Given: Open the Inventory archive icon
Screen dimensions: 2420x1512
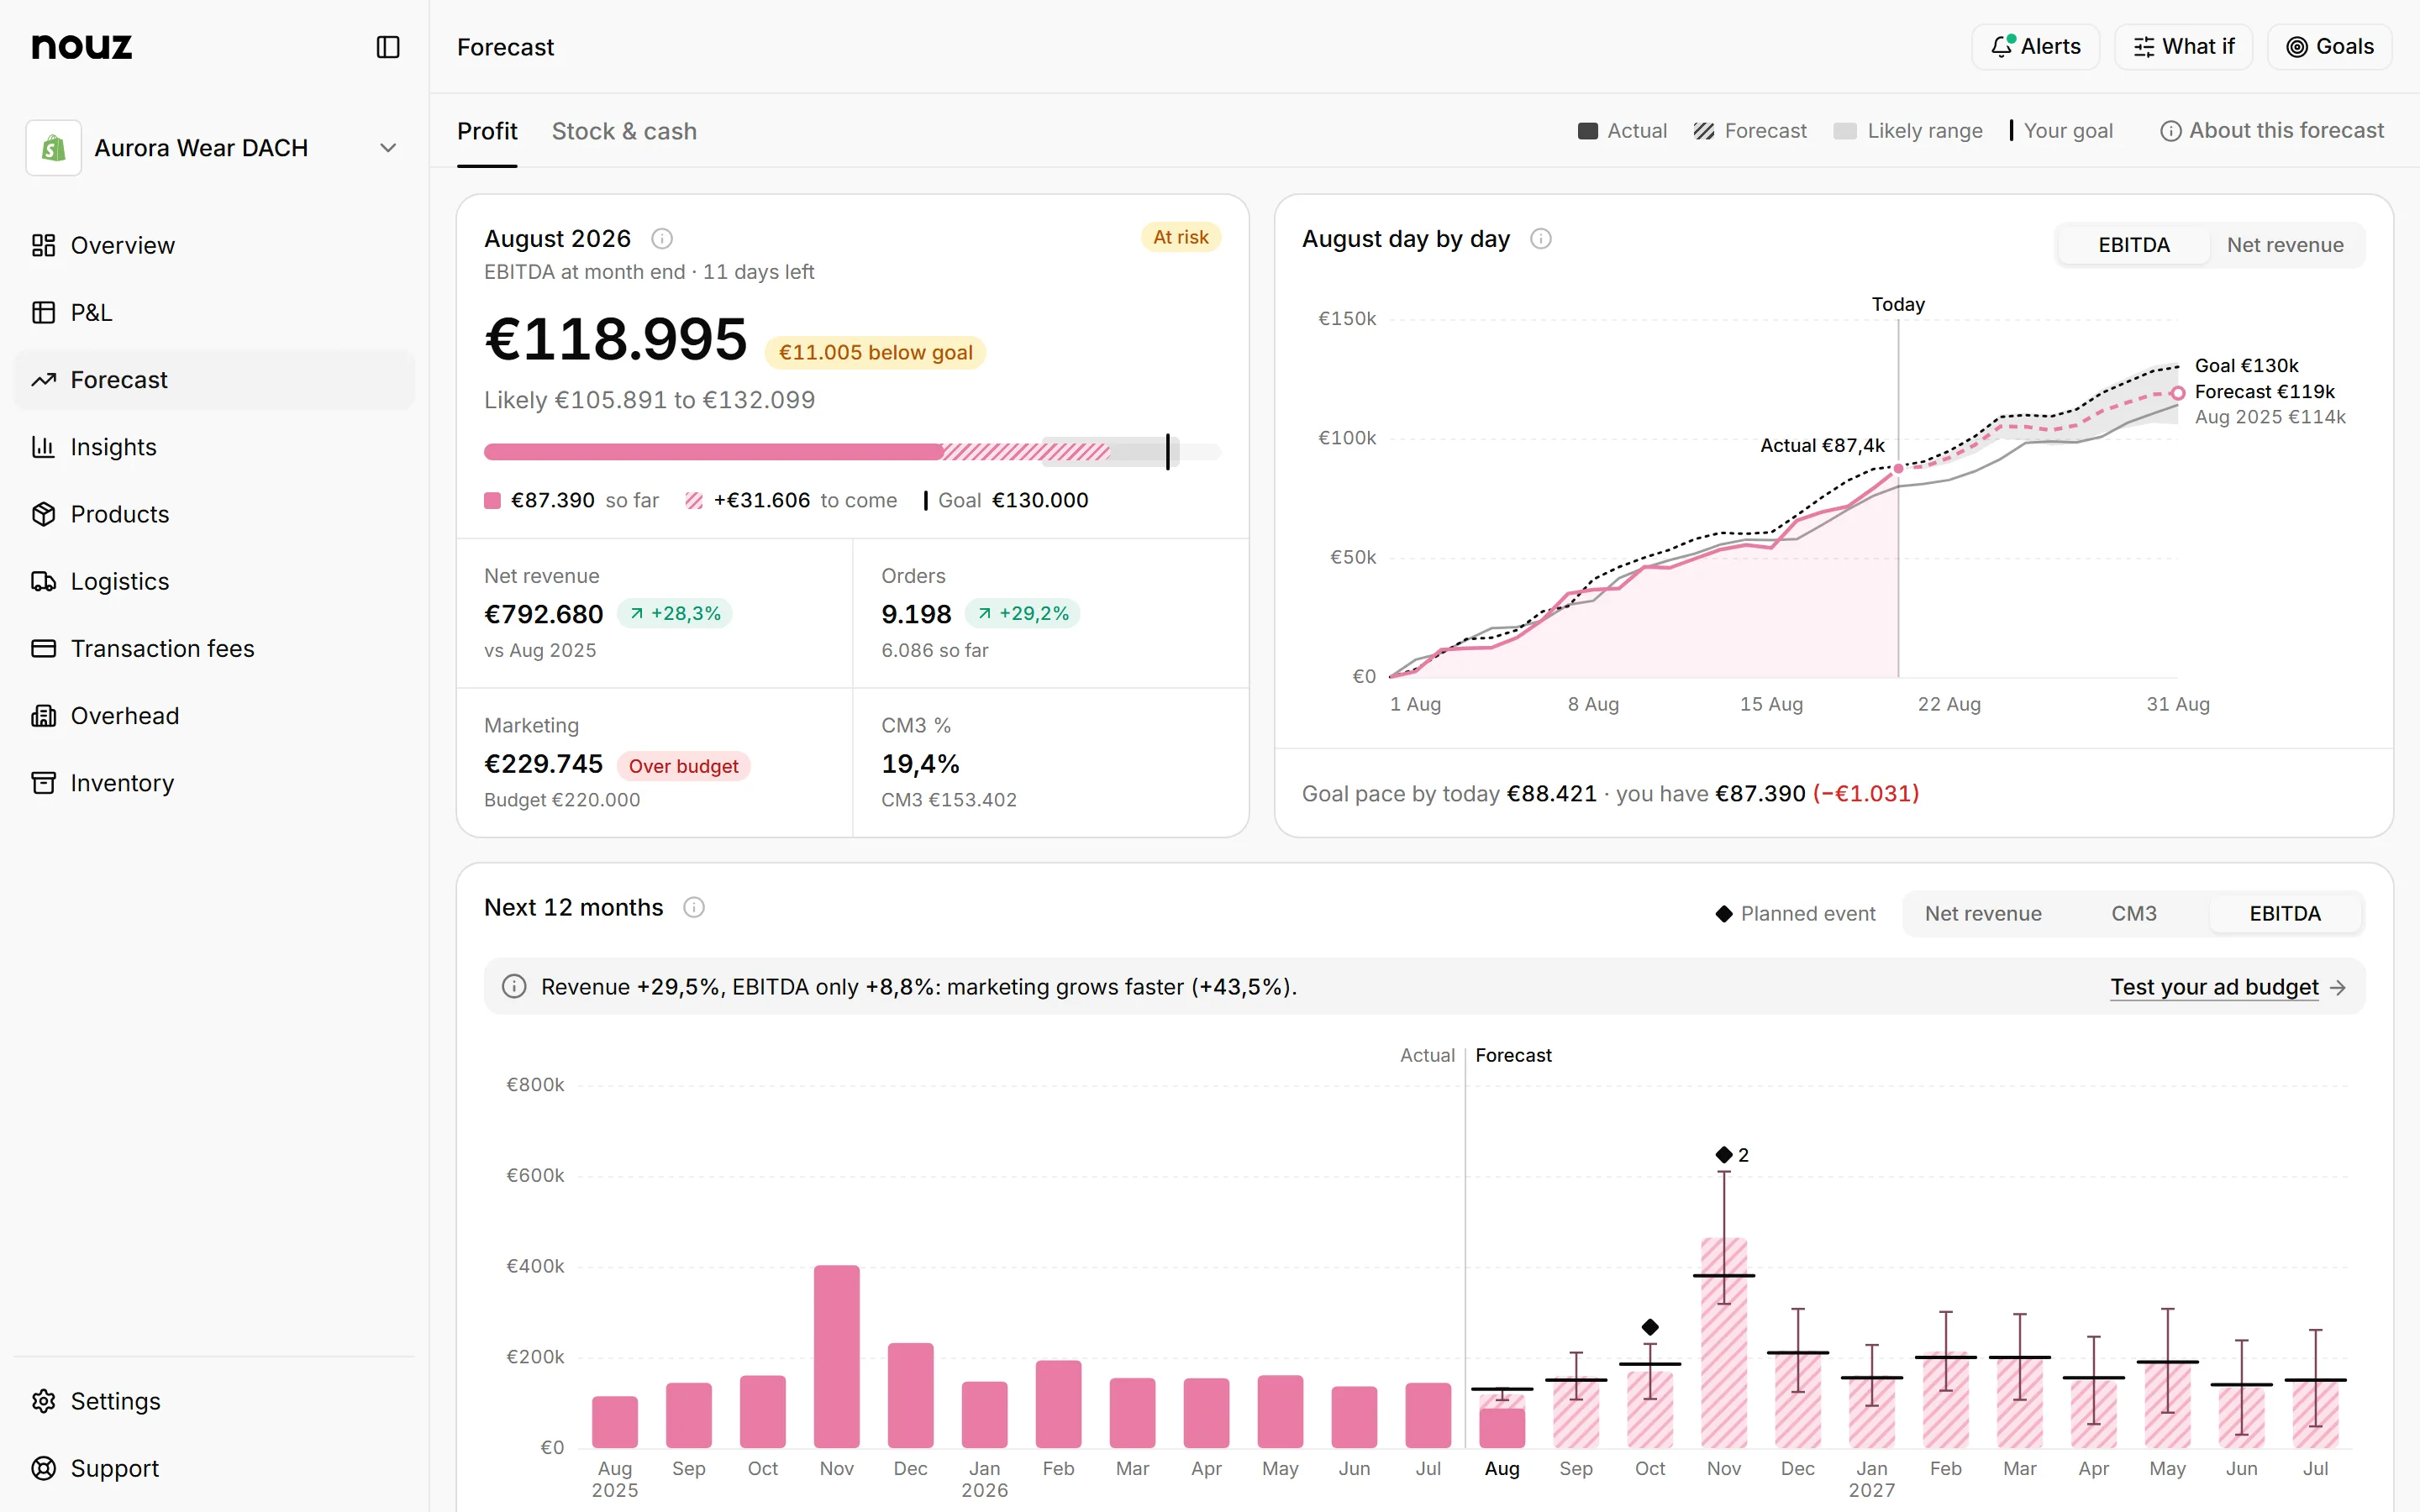Looking at the screenshot, I should [x=43, y=783].
